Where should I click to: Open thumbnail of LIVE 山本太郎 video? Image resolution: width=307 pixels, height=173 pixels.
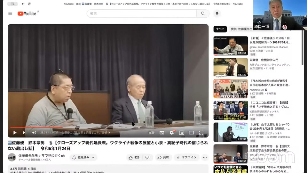click(x=231, y=132)
